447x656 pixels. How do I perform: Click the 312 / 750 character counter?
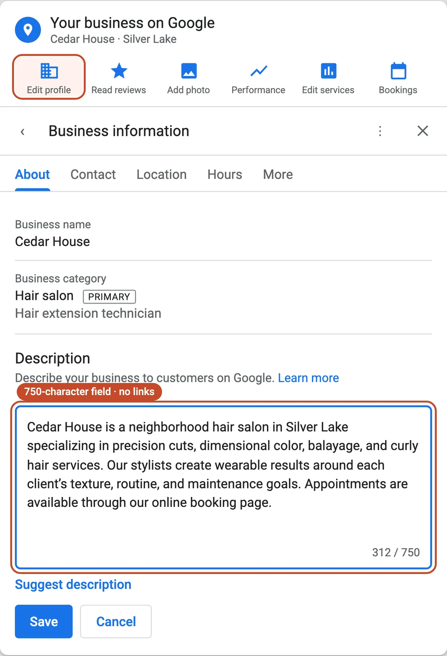(x=396, y=552)
